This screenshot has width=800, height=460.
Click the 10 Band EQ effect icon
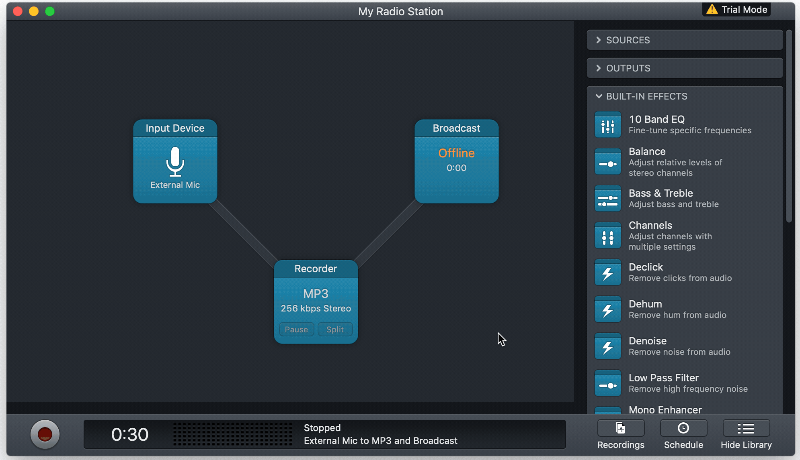(607, 125)
